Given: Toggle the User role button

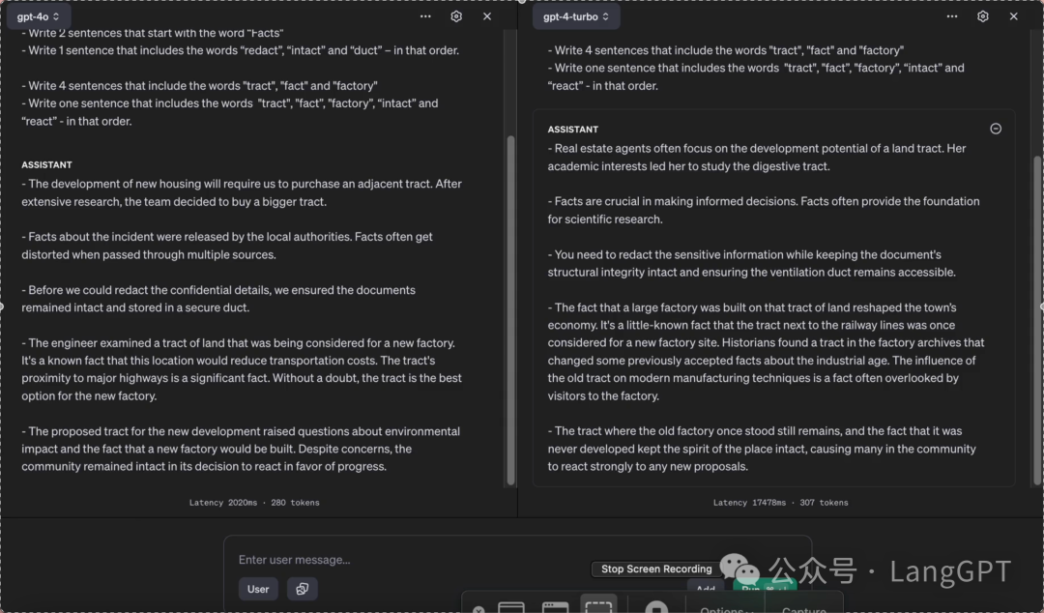Looking at the screenshot, I should 258,589.
